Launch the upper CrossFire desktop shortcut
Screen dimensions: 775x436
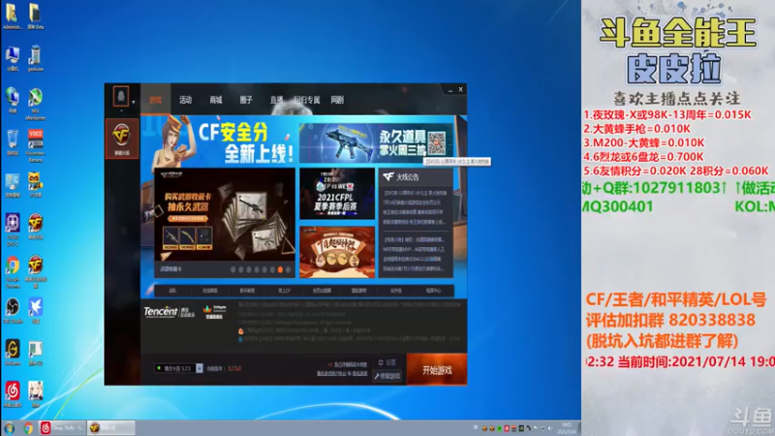point(35,227)
